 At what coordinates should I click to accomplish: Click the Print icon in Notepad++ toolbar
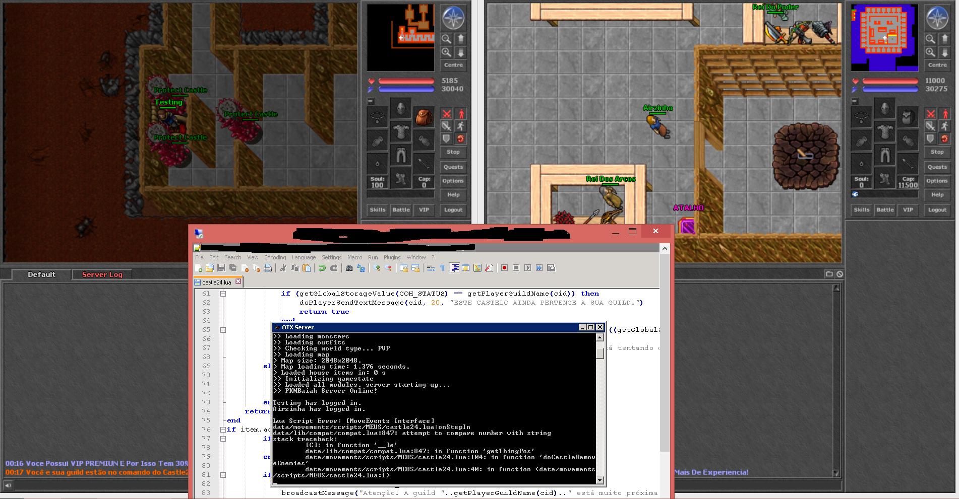tap(268, 268)
